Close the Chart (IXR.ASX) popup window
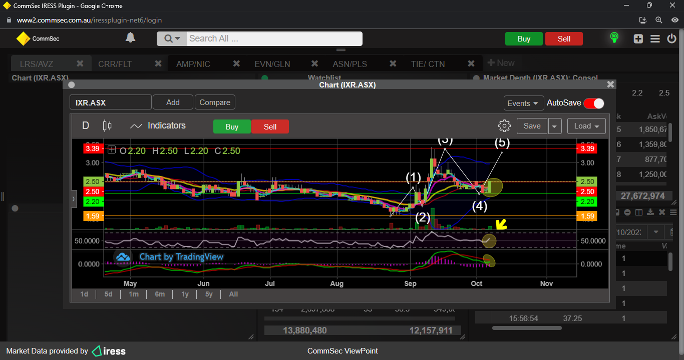This screenshot has height=360, width=684. tap(610, 84)
